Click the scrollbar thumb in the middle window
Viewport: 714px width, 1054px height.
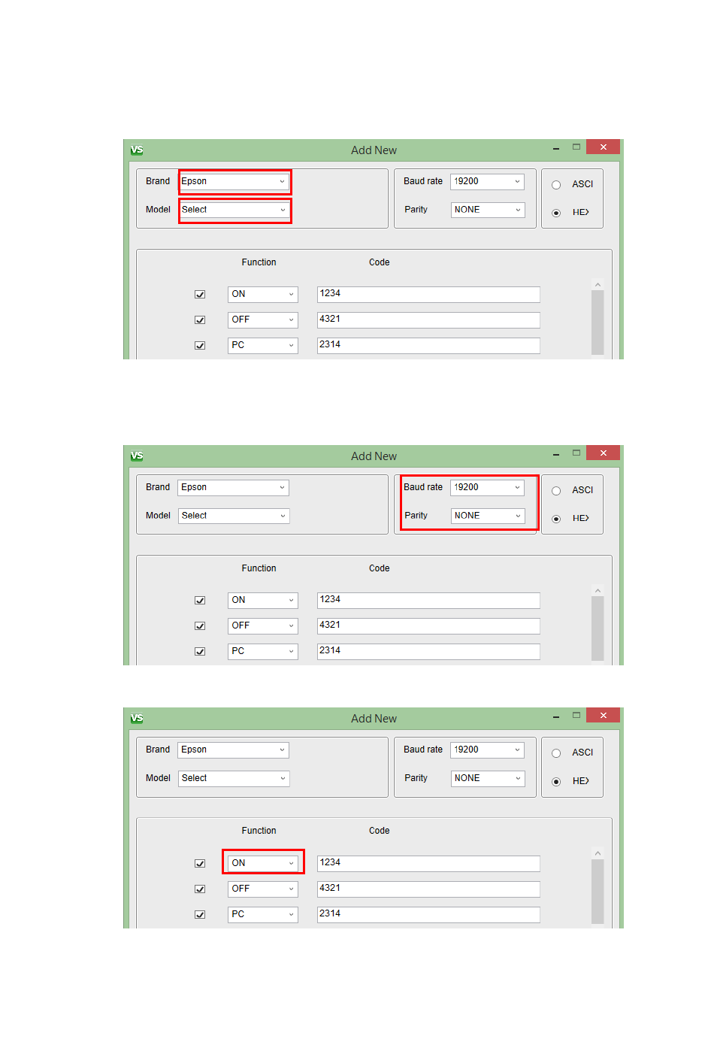click(598, 628)
